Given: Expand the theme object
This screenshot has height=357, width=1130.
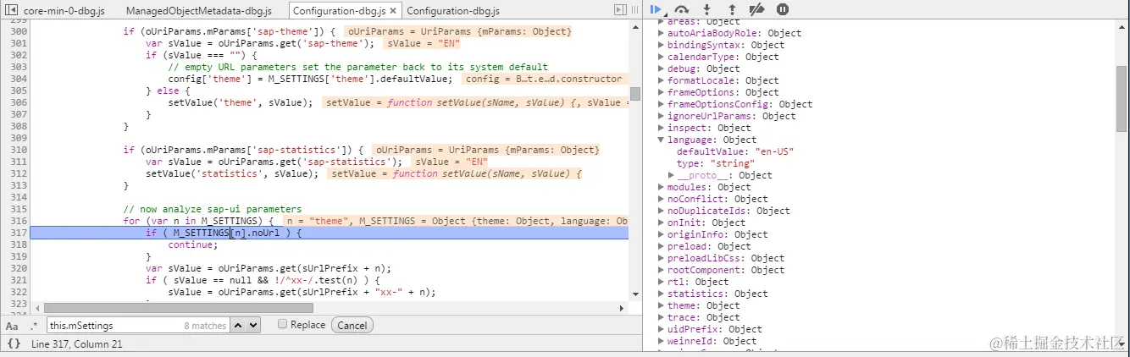Looking at the screenshot, I should (x=661, y=305).
